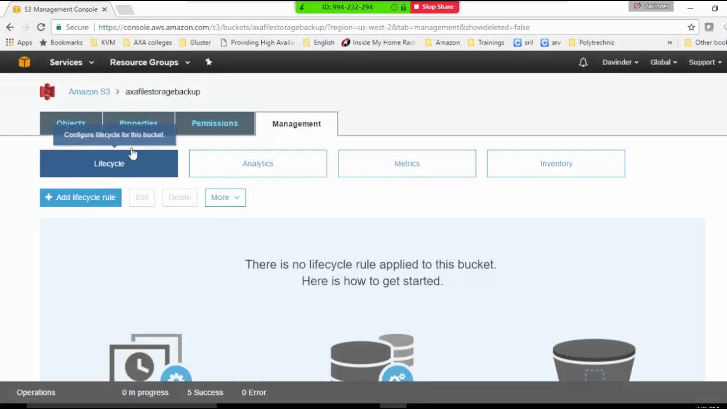Viewport: 727px width, 409px height.
Task: Open the notifications bell
Action: click(583, 62)
